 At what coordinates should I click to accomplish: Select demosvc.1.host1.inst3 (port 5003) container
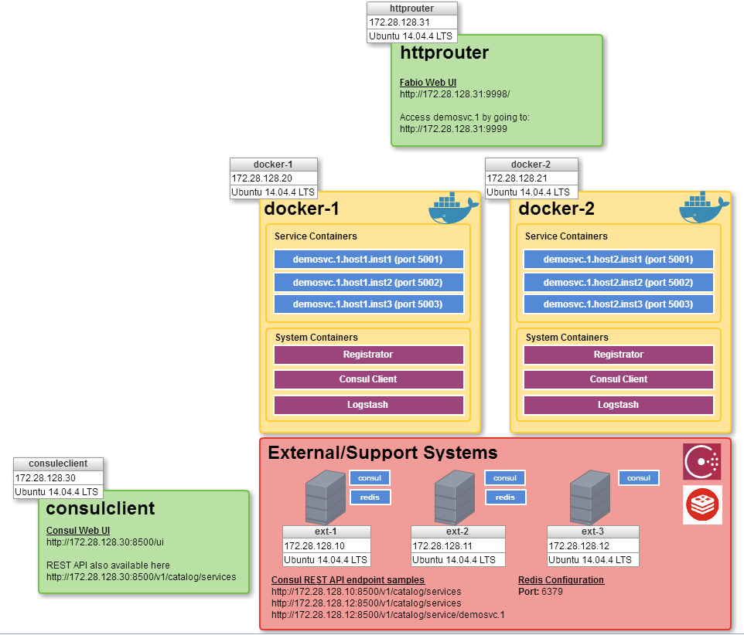coord(369,304)
